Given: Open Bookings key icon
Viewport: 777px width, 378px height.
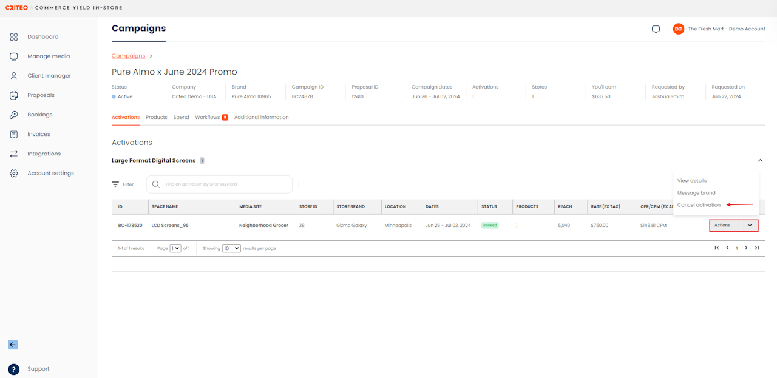Looking at the screenshot, I should 13,115.
